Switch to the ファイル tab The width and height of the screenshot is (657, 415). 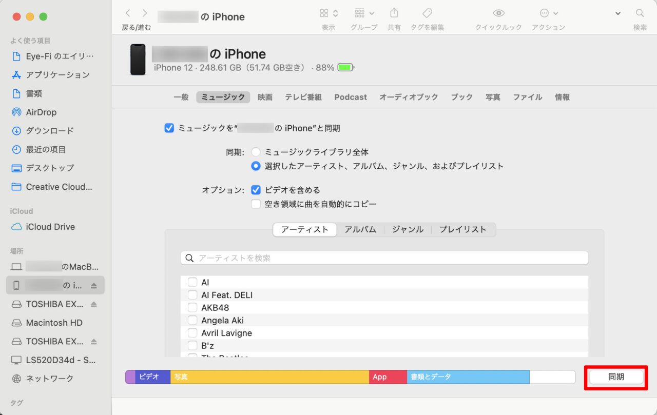click(528, 97)
